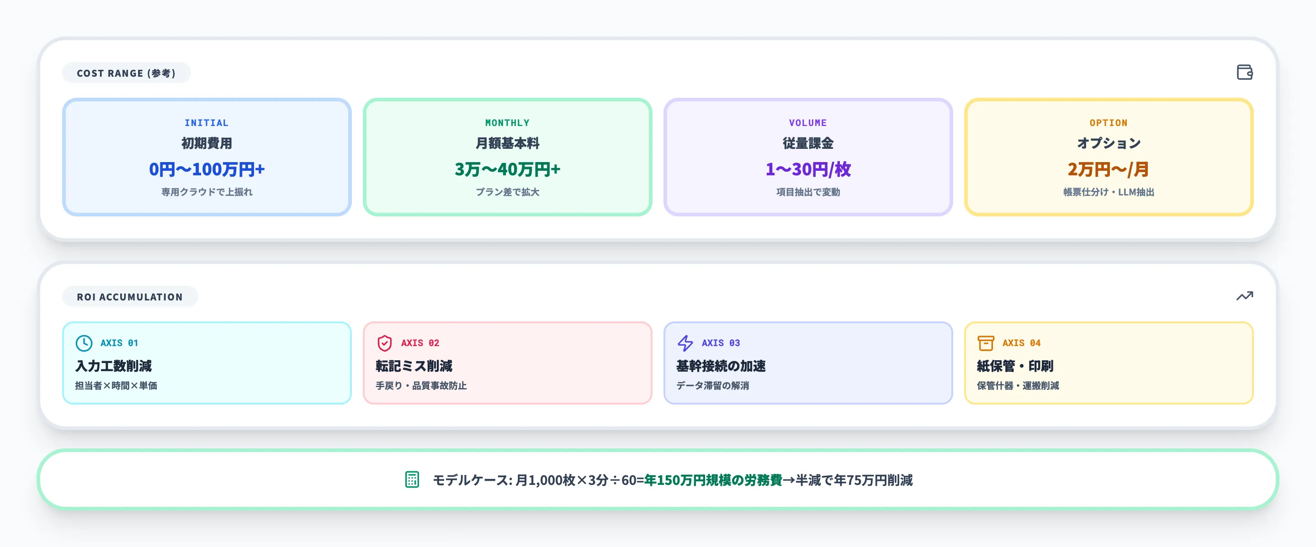Expand the COST RANGE (参考) label
The width and height of the screenshot is (1316, 547).
[x=127, y=73]
